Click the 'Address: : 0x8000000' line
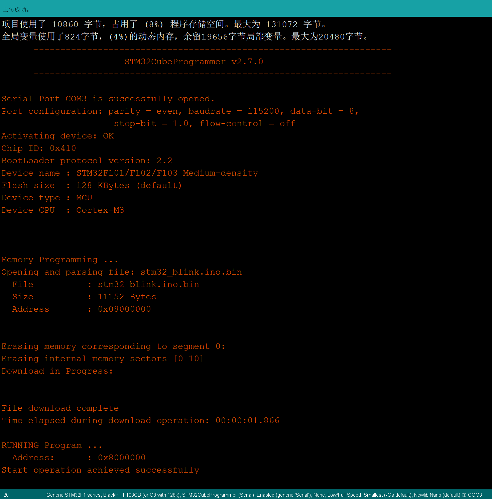Viewport: 492px width, 499px height. (79, 458)
